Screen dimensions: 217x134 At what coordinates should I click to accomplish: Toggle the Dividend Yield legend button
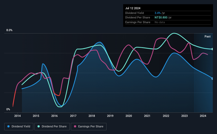click(x=19, y=127)
